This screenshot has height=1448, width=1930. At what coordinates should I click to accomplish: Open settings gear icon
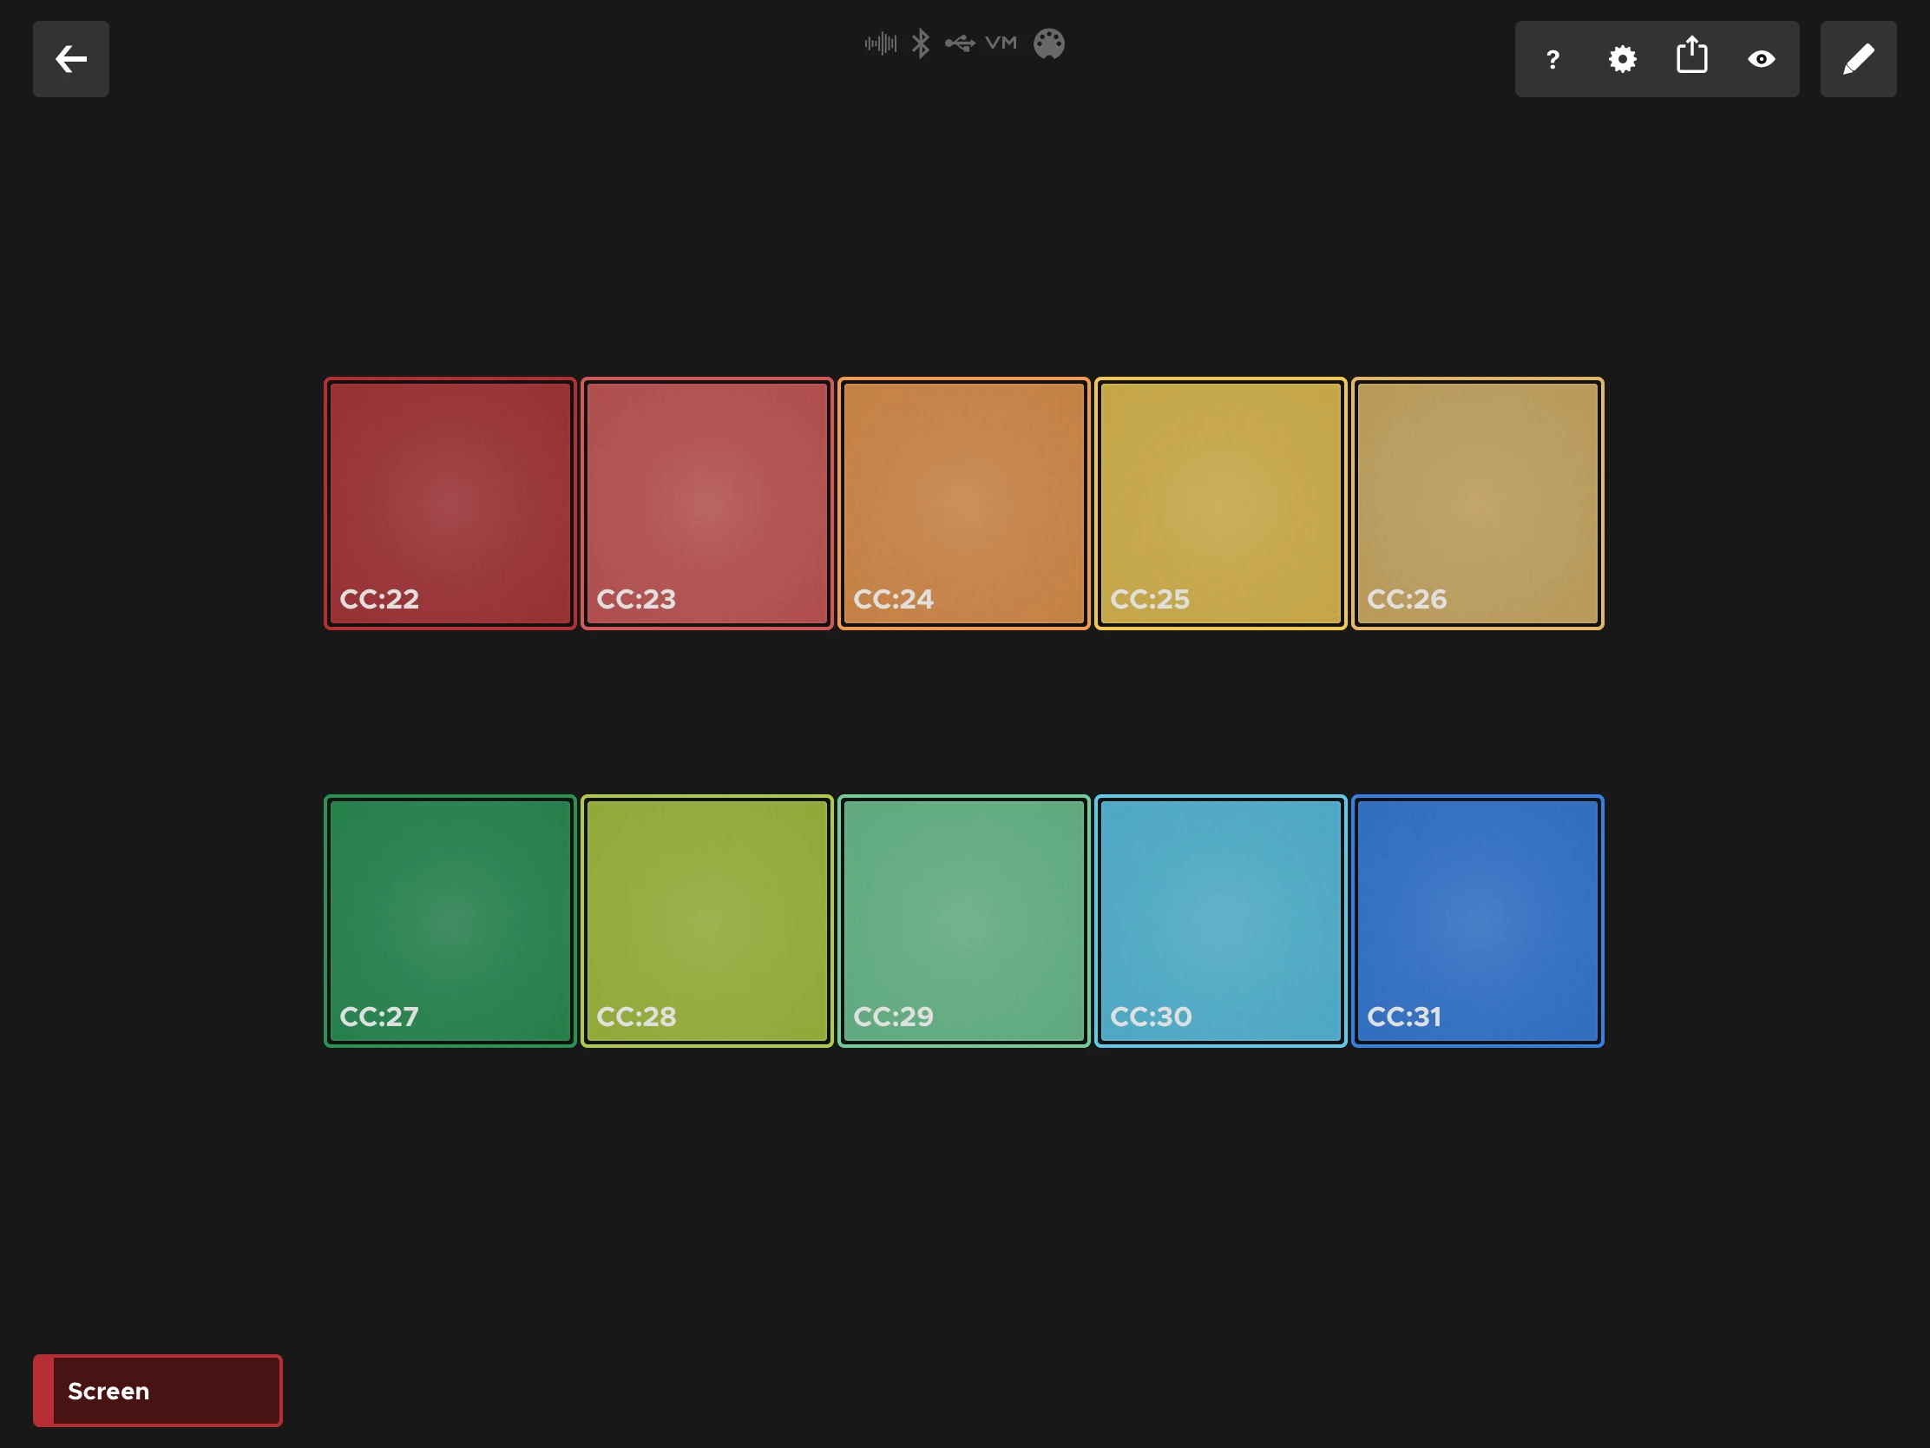[1622, 59]
